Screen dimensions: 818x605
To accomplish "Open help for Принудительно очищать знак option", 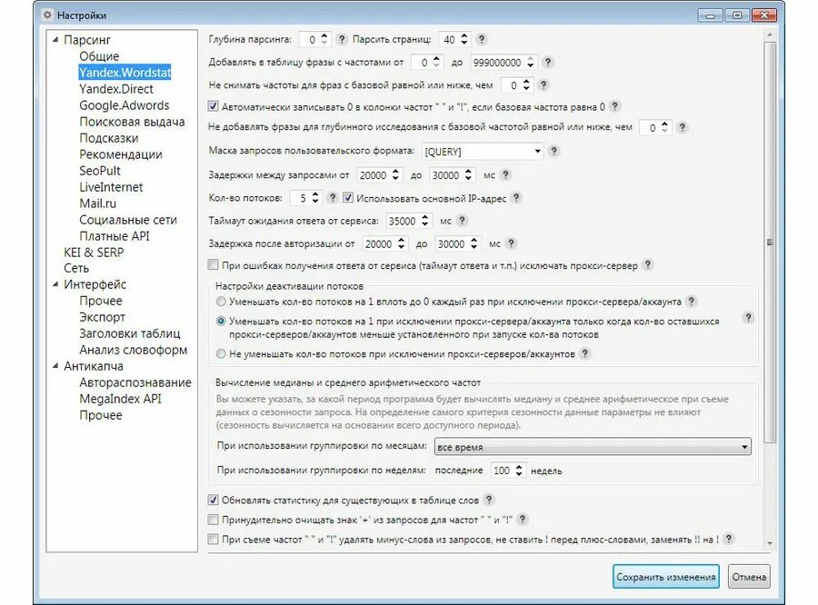I will click(x=523, y=519).
